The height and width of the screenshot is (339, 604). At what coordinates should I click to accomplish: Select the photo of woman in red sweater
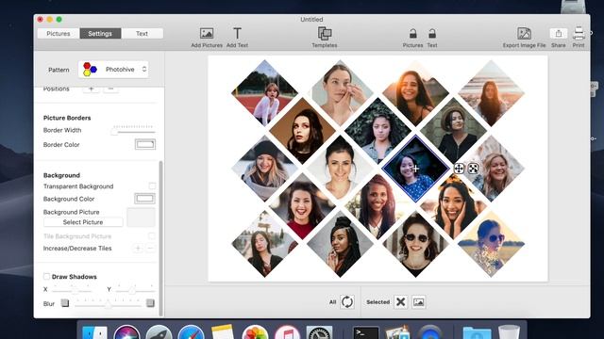coord(302,206)
